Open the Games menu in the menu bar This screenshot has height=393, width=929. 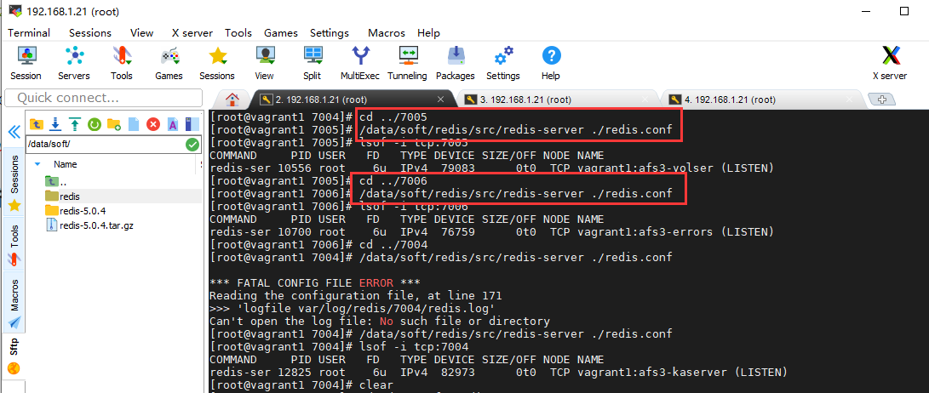[281, 33]
